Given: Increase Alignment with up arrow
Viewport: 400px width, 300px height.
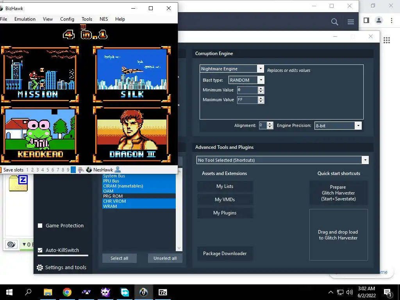Looking at the screenshot, I should point(270,124).
